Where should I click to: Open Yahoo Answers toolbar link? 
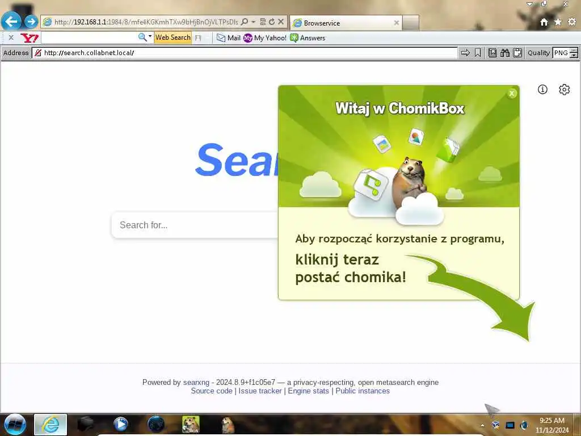click(308, 38)
